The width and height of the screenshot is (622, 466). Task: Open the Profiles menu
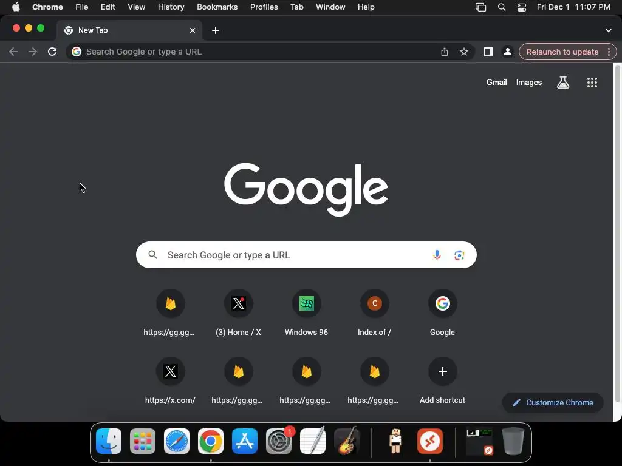264,7
